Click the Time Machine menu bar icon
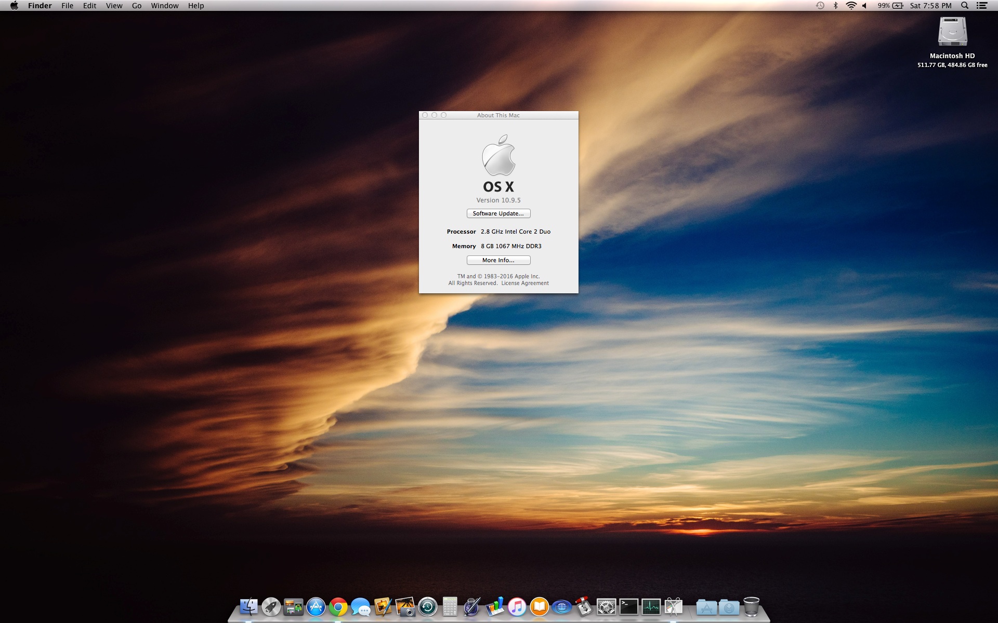 (x=820, y=6)
